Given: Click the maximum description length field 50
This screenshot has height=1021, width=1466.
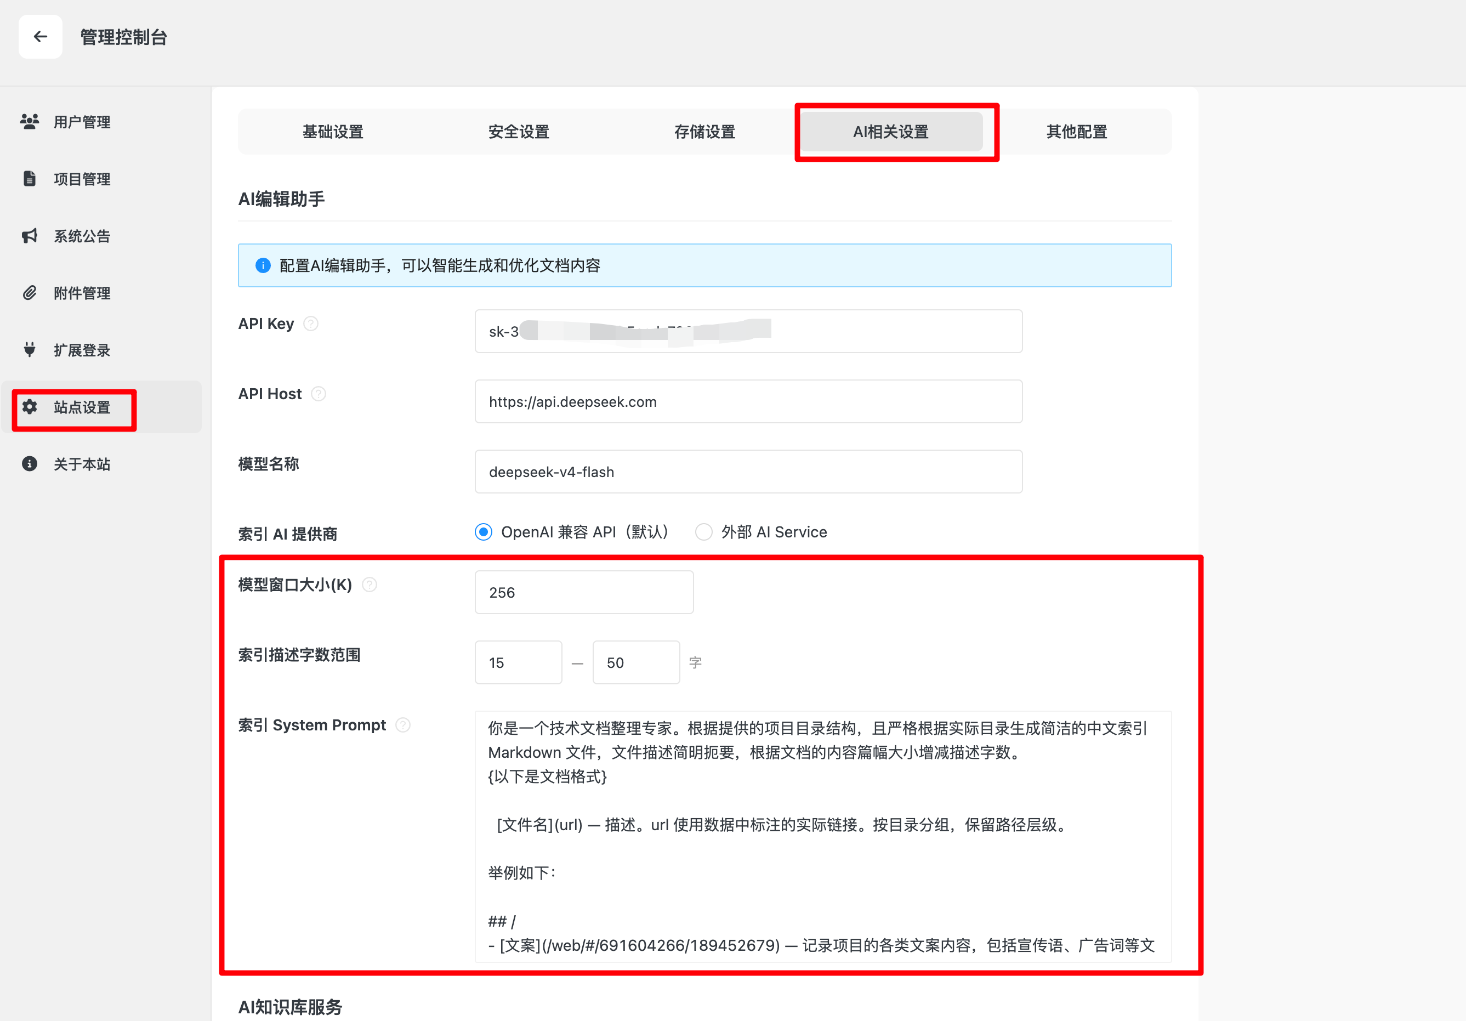Looking at the screenshot, I should click(x=636, y=663).
